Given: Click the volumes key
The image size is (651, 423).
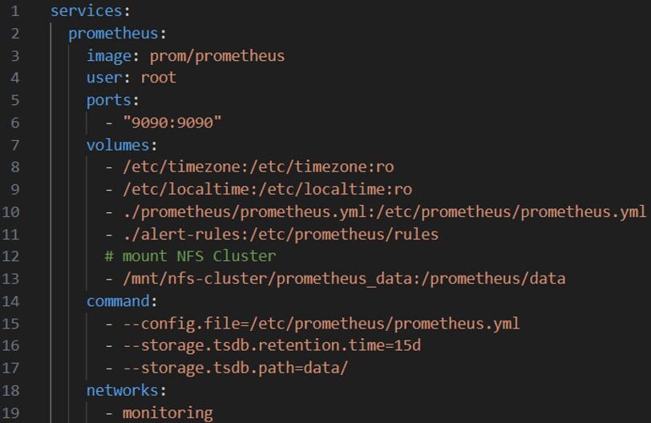Looking at the screenshot, I should 118,145.
